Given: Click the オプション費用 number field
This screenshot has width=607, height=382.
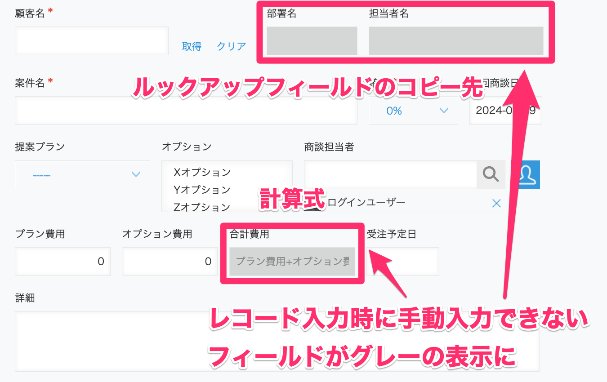Looking at the screenshot, I should pyautogui.click(x=170, y=261).
